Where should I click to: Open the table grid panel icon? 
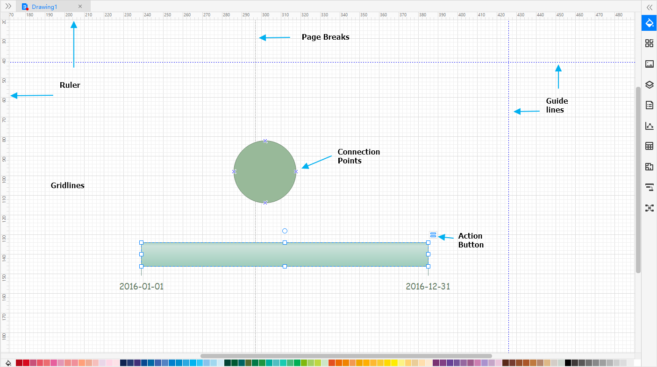[649, 146]
